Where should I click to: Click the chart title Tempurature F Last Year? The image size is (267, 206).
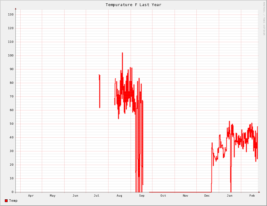(x=133, y=5)
